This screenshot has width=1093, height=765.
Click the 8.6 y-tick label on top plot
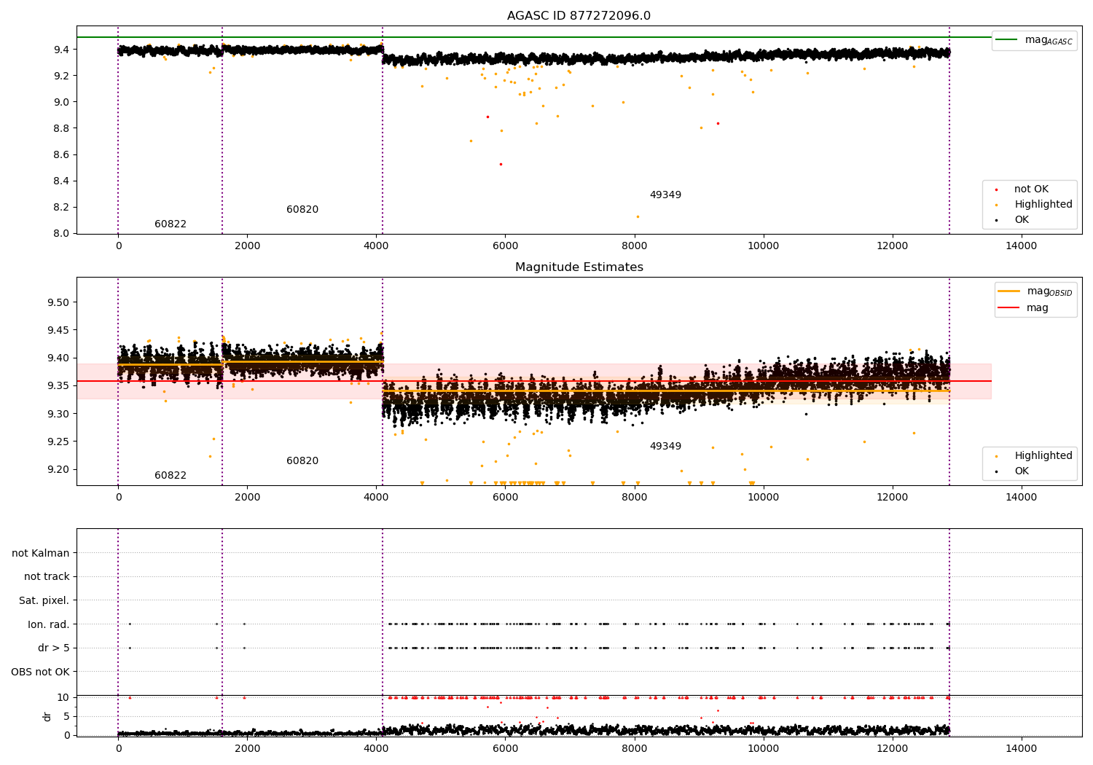pos(61,154)
